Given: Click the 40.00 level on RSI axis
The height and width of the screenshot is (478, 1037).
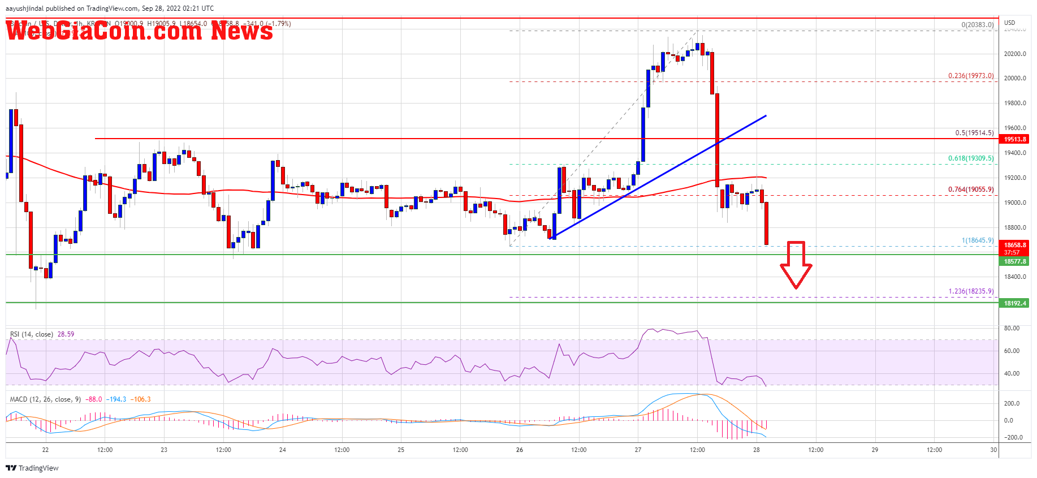Looking at the screenshot, I should click(x=1012, y=373).
